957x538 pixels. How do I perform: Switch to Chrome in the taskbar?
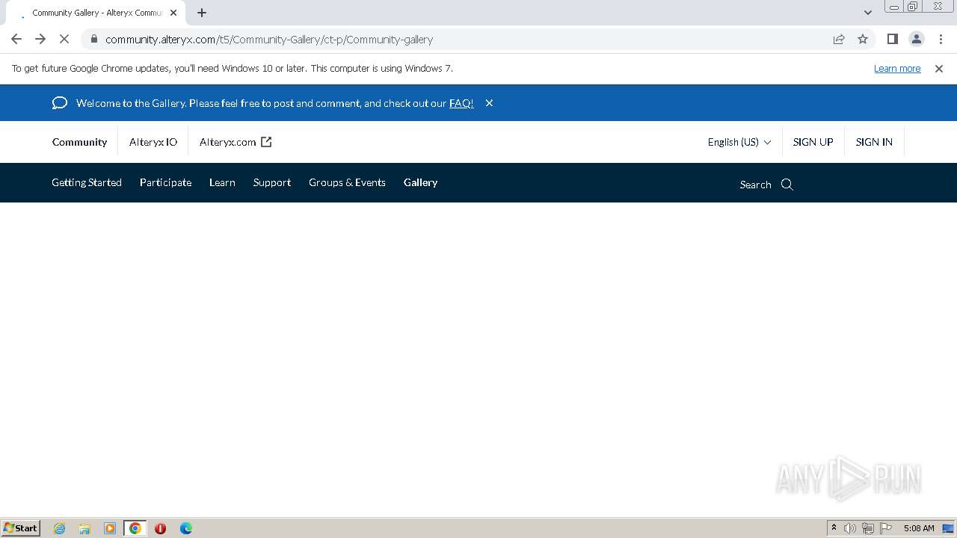click(x=135, y=528)
